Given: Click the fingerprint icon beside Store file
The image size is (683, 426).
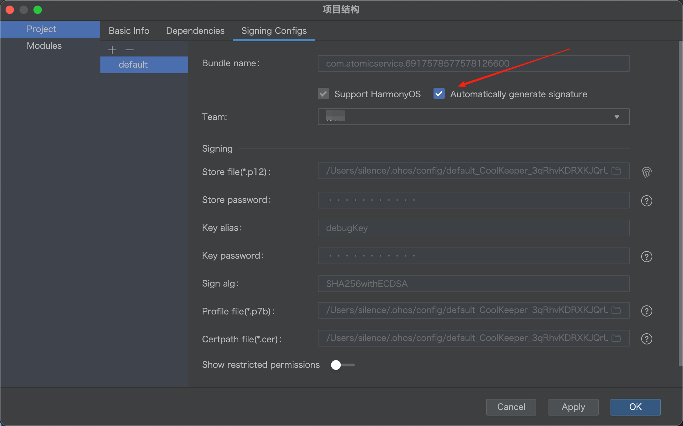Looking at the screenshot, I should tap(646, 172).
